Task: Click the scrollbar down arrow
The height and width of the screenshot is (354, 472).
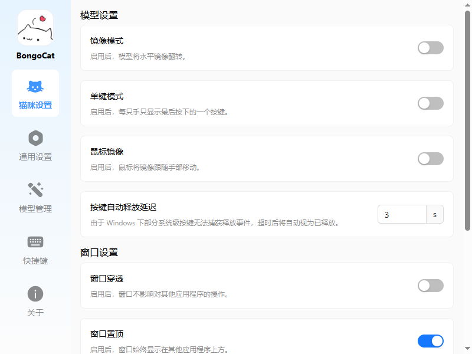Action: pos(468,349)
